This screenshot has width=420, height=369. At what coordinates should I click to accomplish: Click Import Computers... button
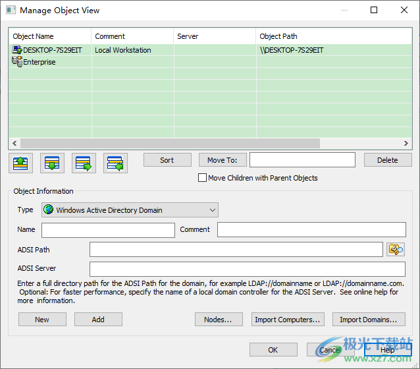tap(288, 320)
